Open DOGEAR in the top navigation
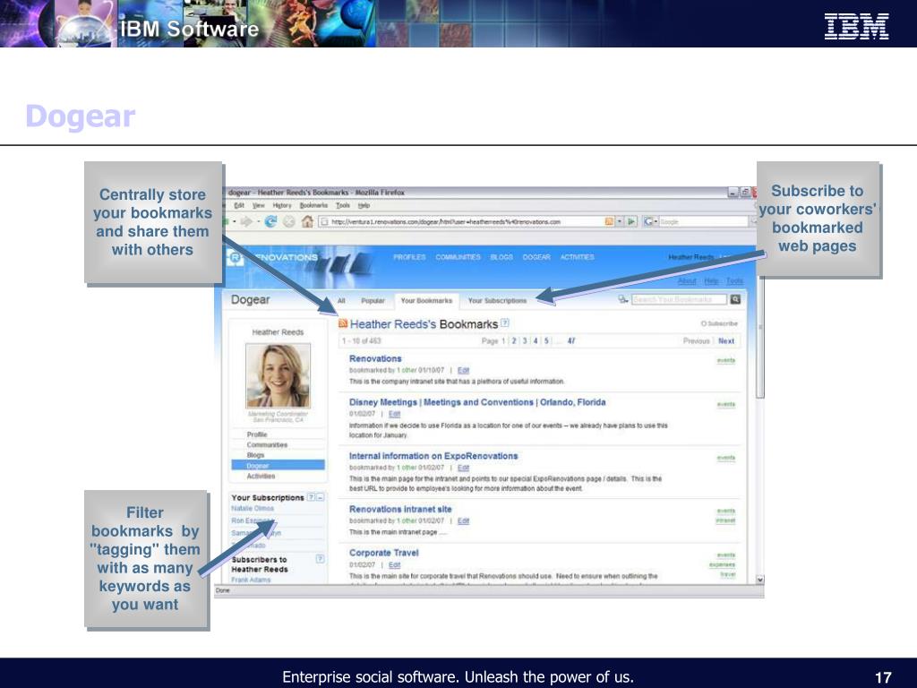 tap(536, 257)
